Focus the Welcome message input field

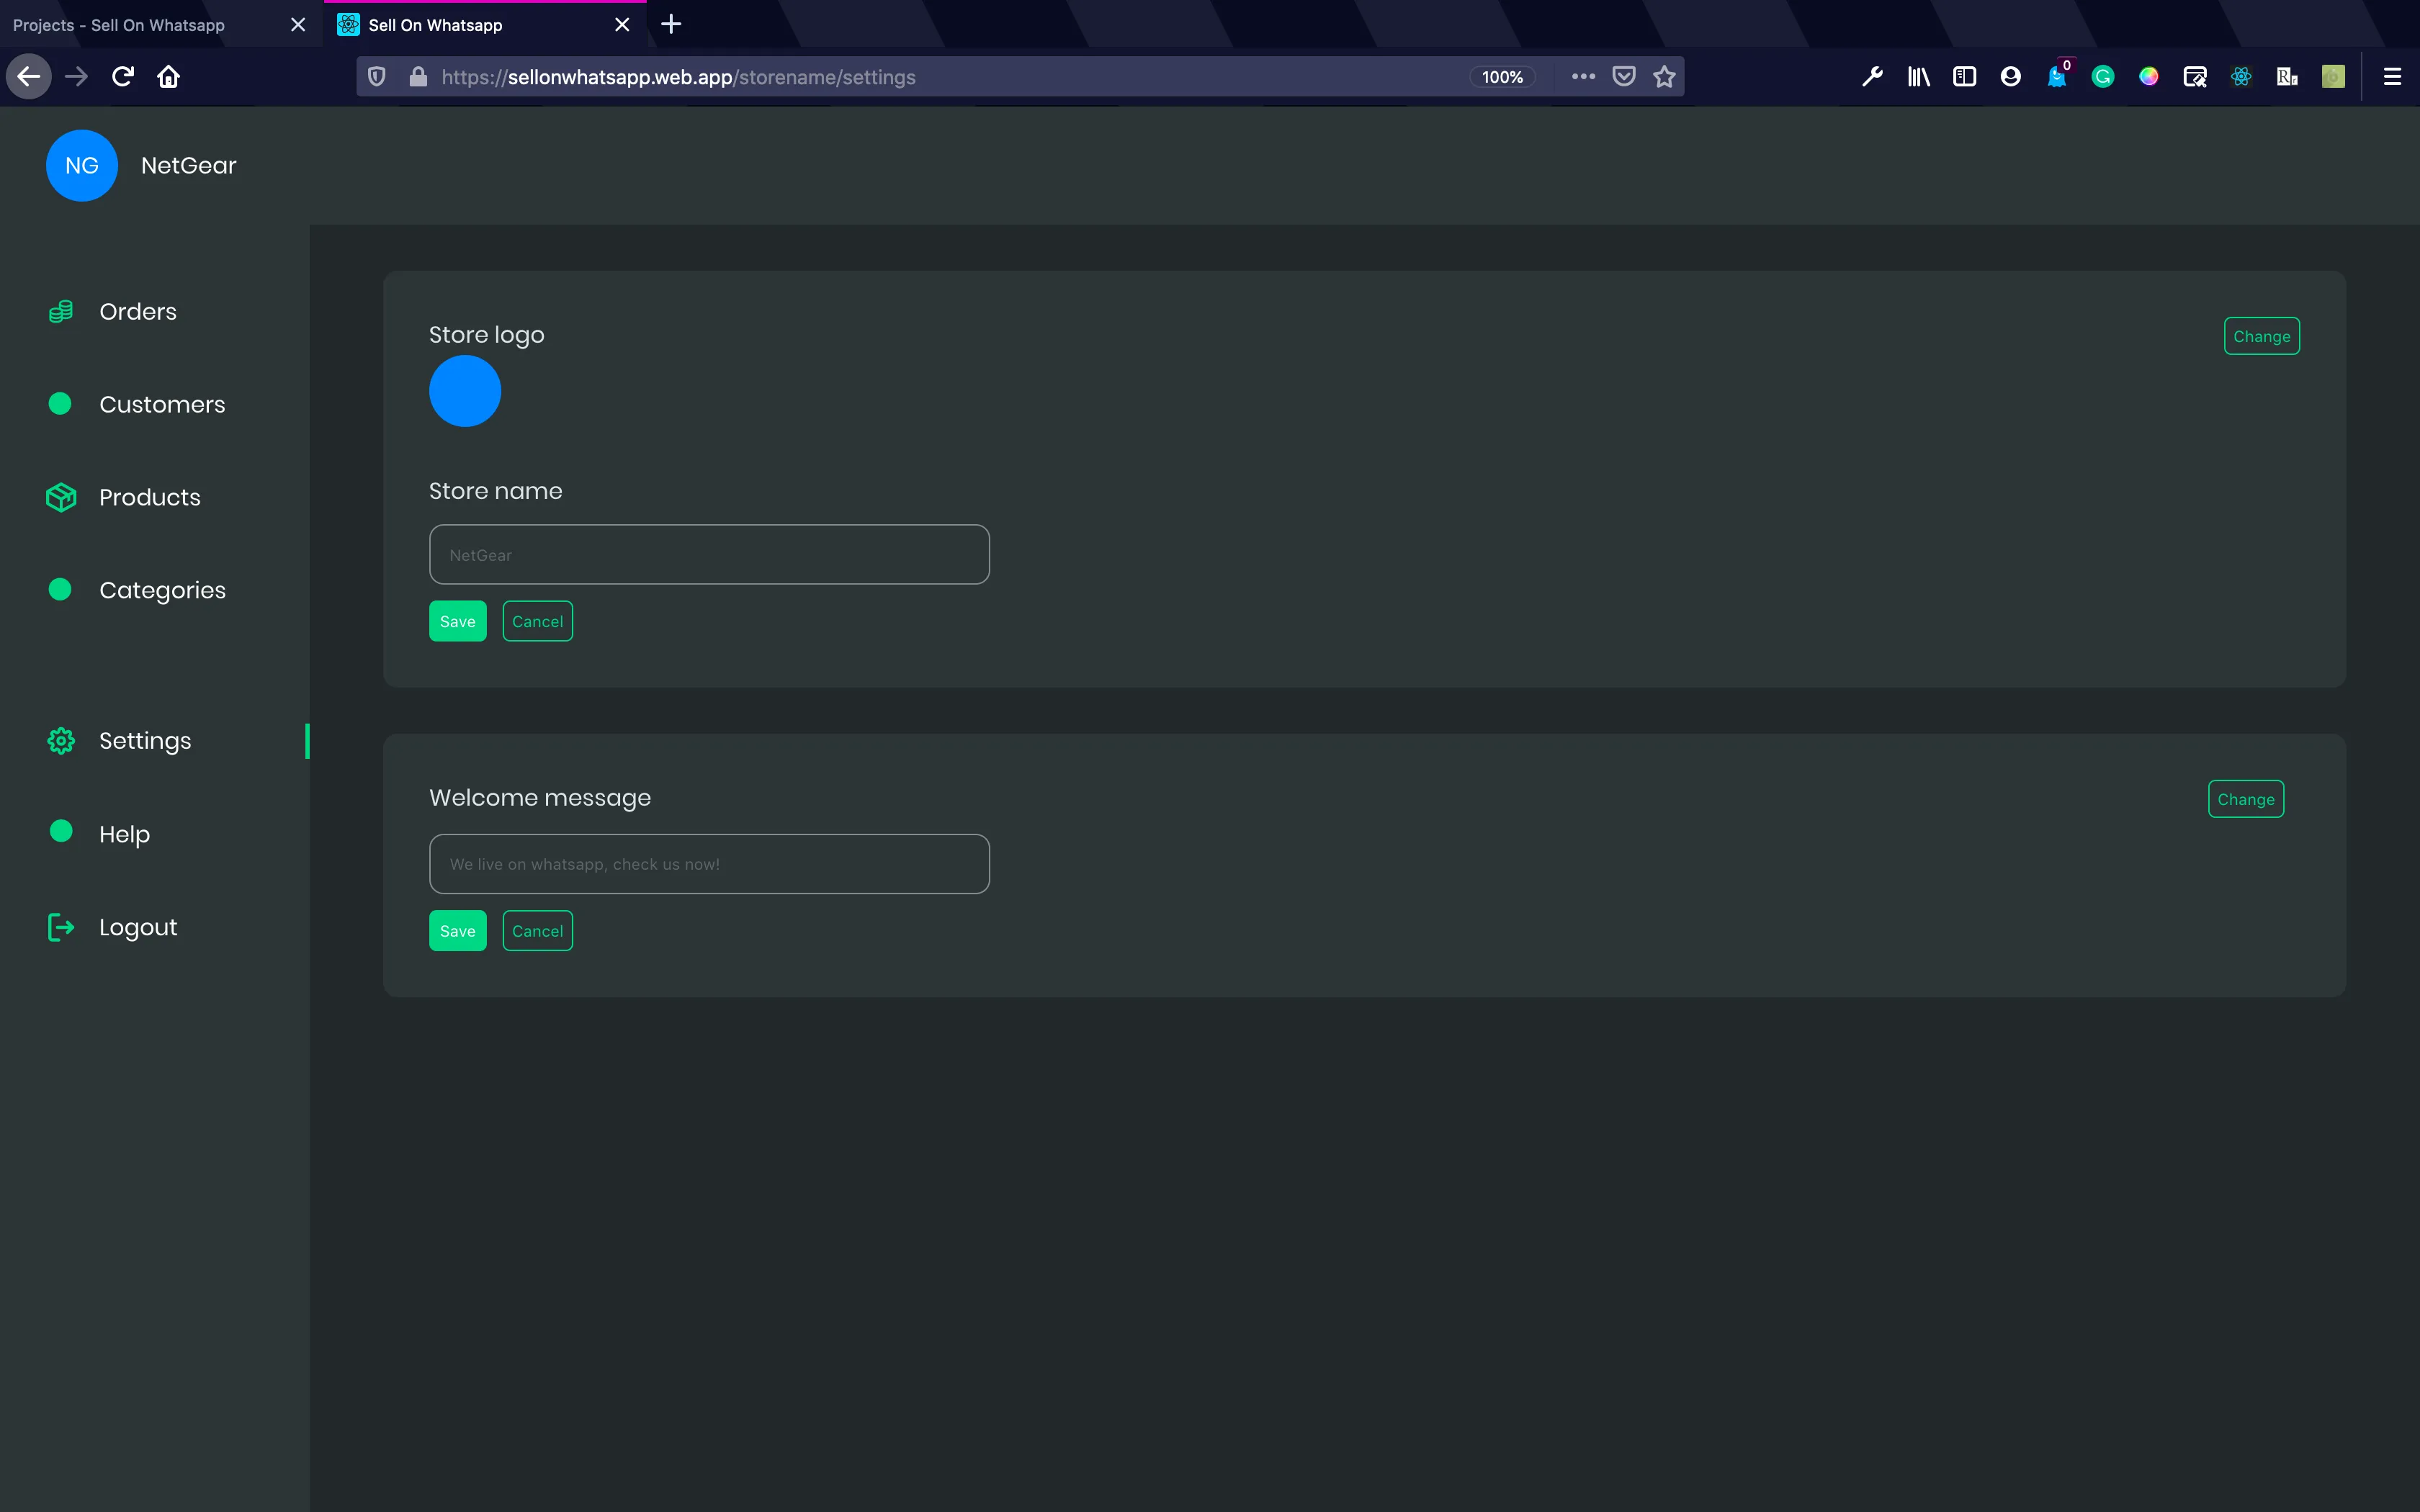[x=709, y=864]
